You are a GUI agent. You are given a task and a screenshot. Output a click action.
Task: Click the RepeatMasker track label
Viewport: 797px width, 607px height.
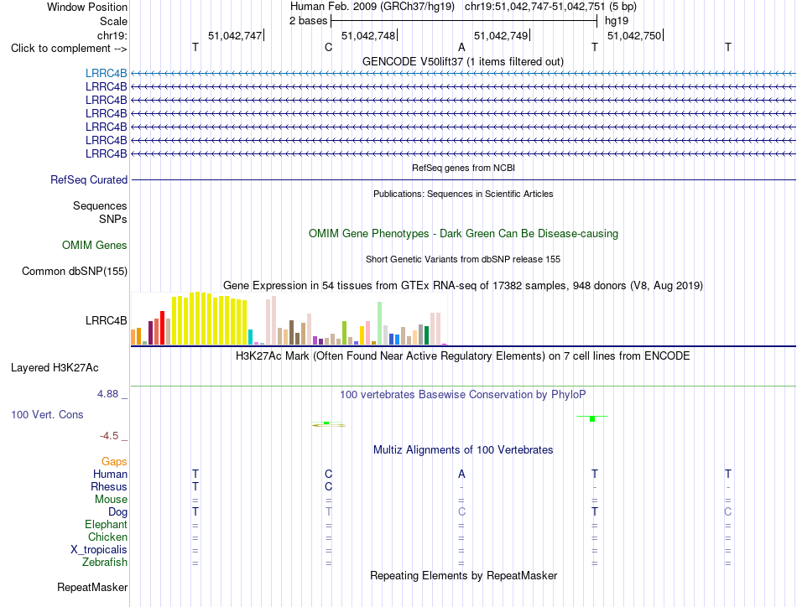point(92,587)
